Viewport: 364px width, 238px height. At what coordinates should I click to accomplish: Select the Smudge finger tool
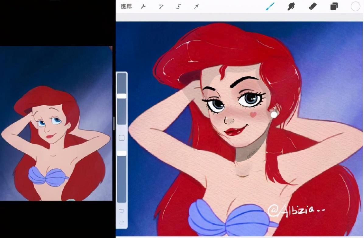(292, 6)
